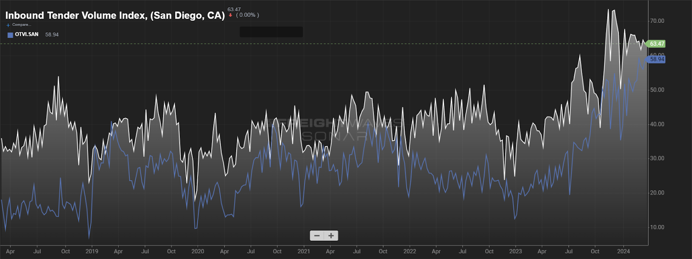Click the 10.00 value on price axis
The height and width of the screenshot is (259, 692).
click(657, 227)
